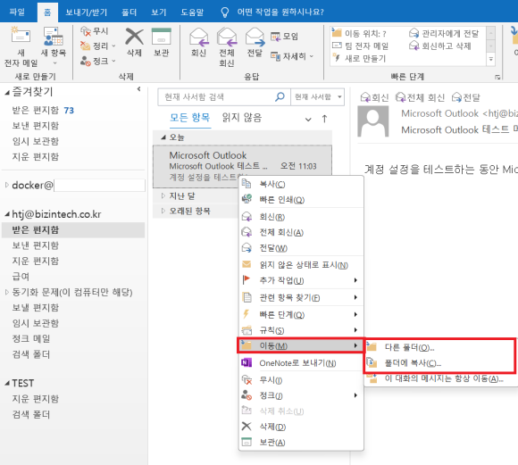Choose OneNote로 보내기(N) menu item
The width and height of the screenshot is (518, 465).
pyautogui.click(x=301, y=363)
